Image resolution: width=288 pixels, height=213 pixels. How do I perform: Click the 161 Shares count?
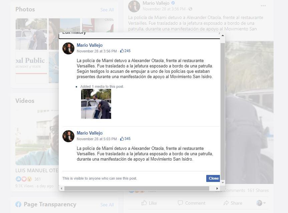pos(258,190)
